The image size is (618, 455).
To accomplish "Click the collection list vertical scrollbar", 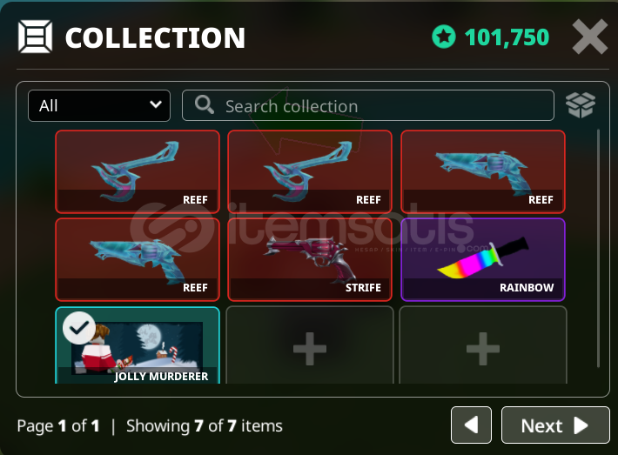I will pyautogui.click(x=598, y=248).
